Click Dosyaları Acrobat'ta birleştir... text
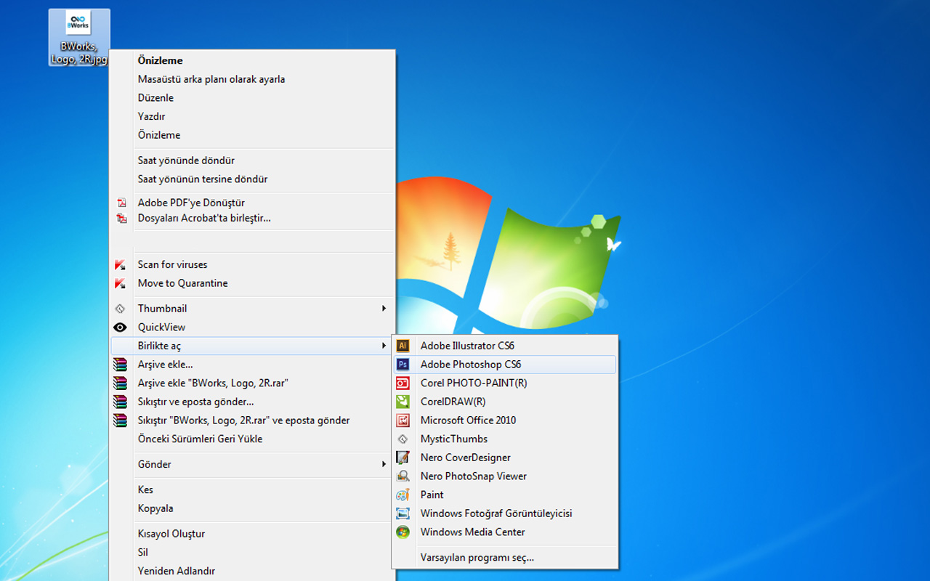Image resolution: width=930 pixels, height=581 pixels. tap(204, 218)
